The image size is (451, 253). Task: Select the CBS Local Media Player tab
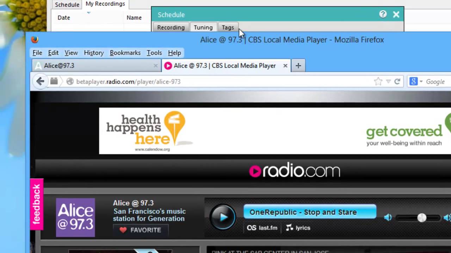tap(226, 66)
